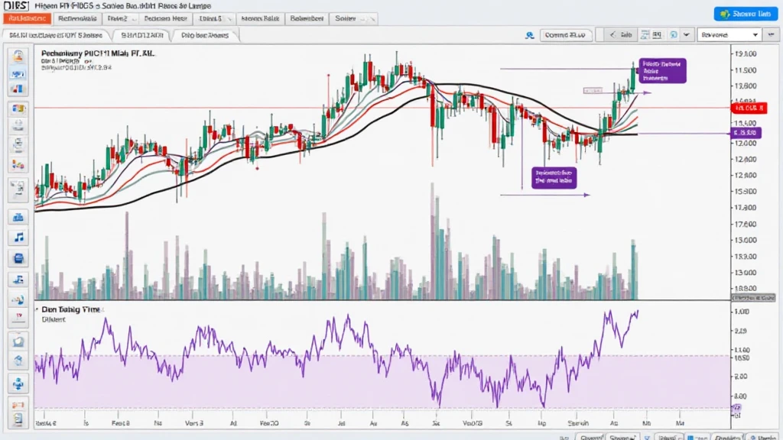This screenshot has width=783, height=440.
Task: Select the orange highlighted tab at top left
Action: pos(26,17)
